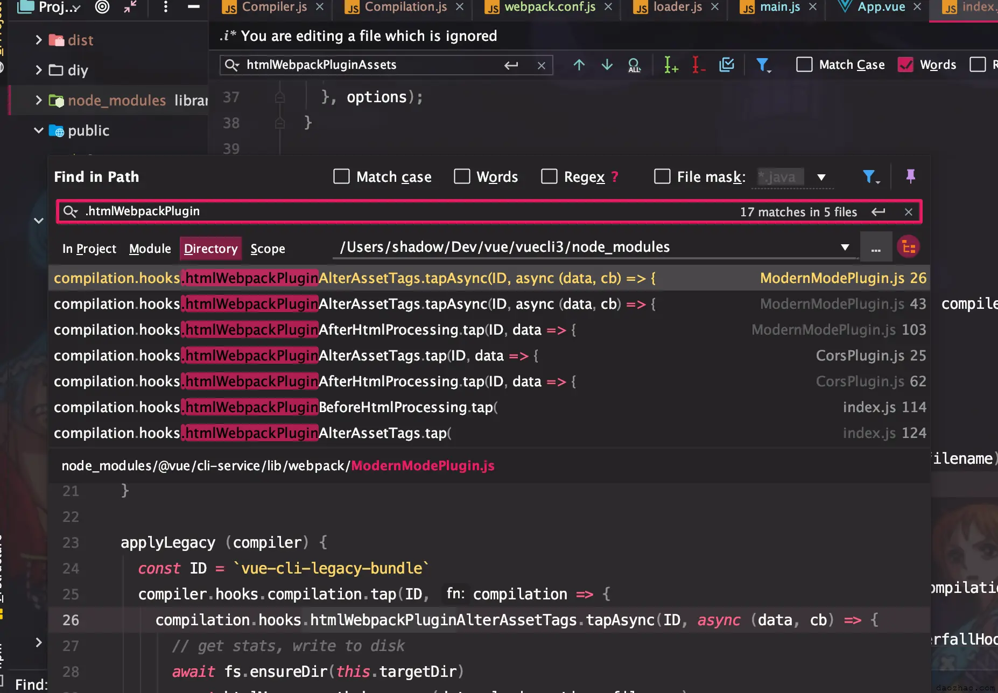Click the previous occurrence up arrow

point(579,65)
